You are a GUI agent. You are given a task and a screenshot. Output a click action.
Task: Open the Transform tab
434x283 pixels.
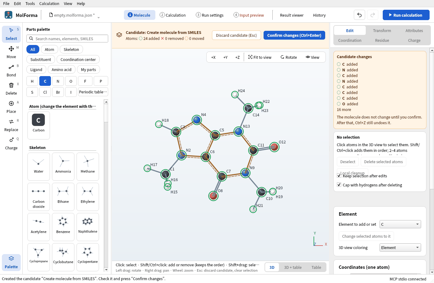[382, 31]
